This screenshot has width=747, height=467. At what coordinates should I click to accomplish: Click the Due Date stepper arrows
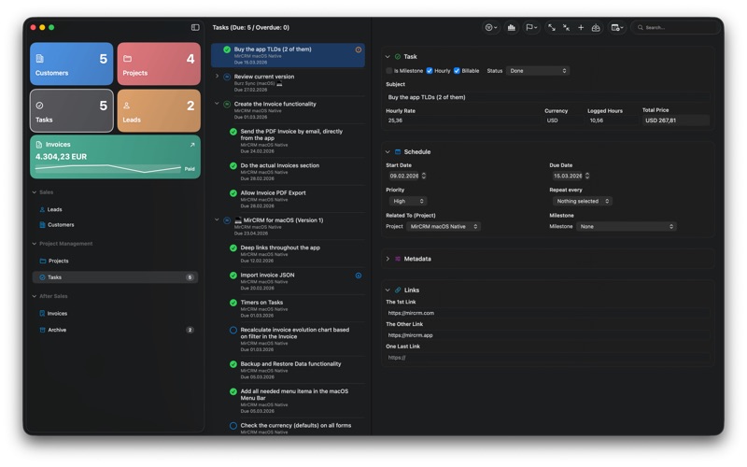pos(587,176)
